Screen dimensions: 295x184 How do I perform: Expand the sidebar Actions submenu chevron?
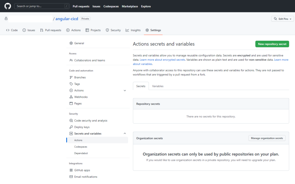point(125,91)
